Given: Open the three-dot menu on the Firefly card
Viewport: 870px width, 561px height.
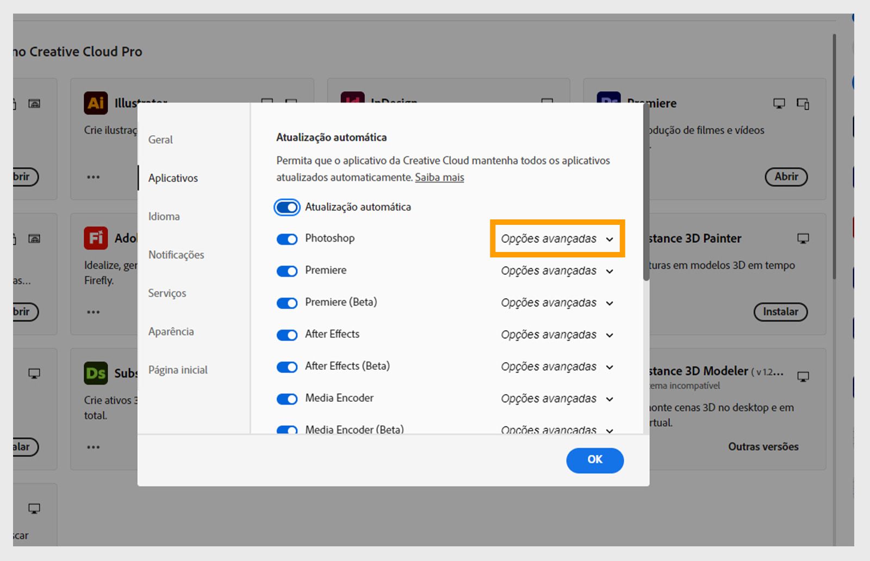Looking at the screenshot, I should pyautogui.click(x=93, y=312).
